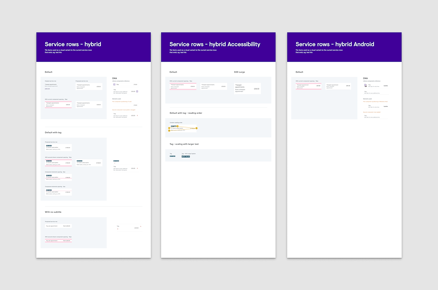The width and height of the screenshot is (438, 290).
Task: Click orange 'Second component' note in hybrid frame
Action: coord(124,110)
